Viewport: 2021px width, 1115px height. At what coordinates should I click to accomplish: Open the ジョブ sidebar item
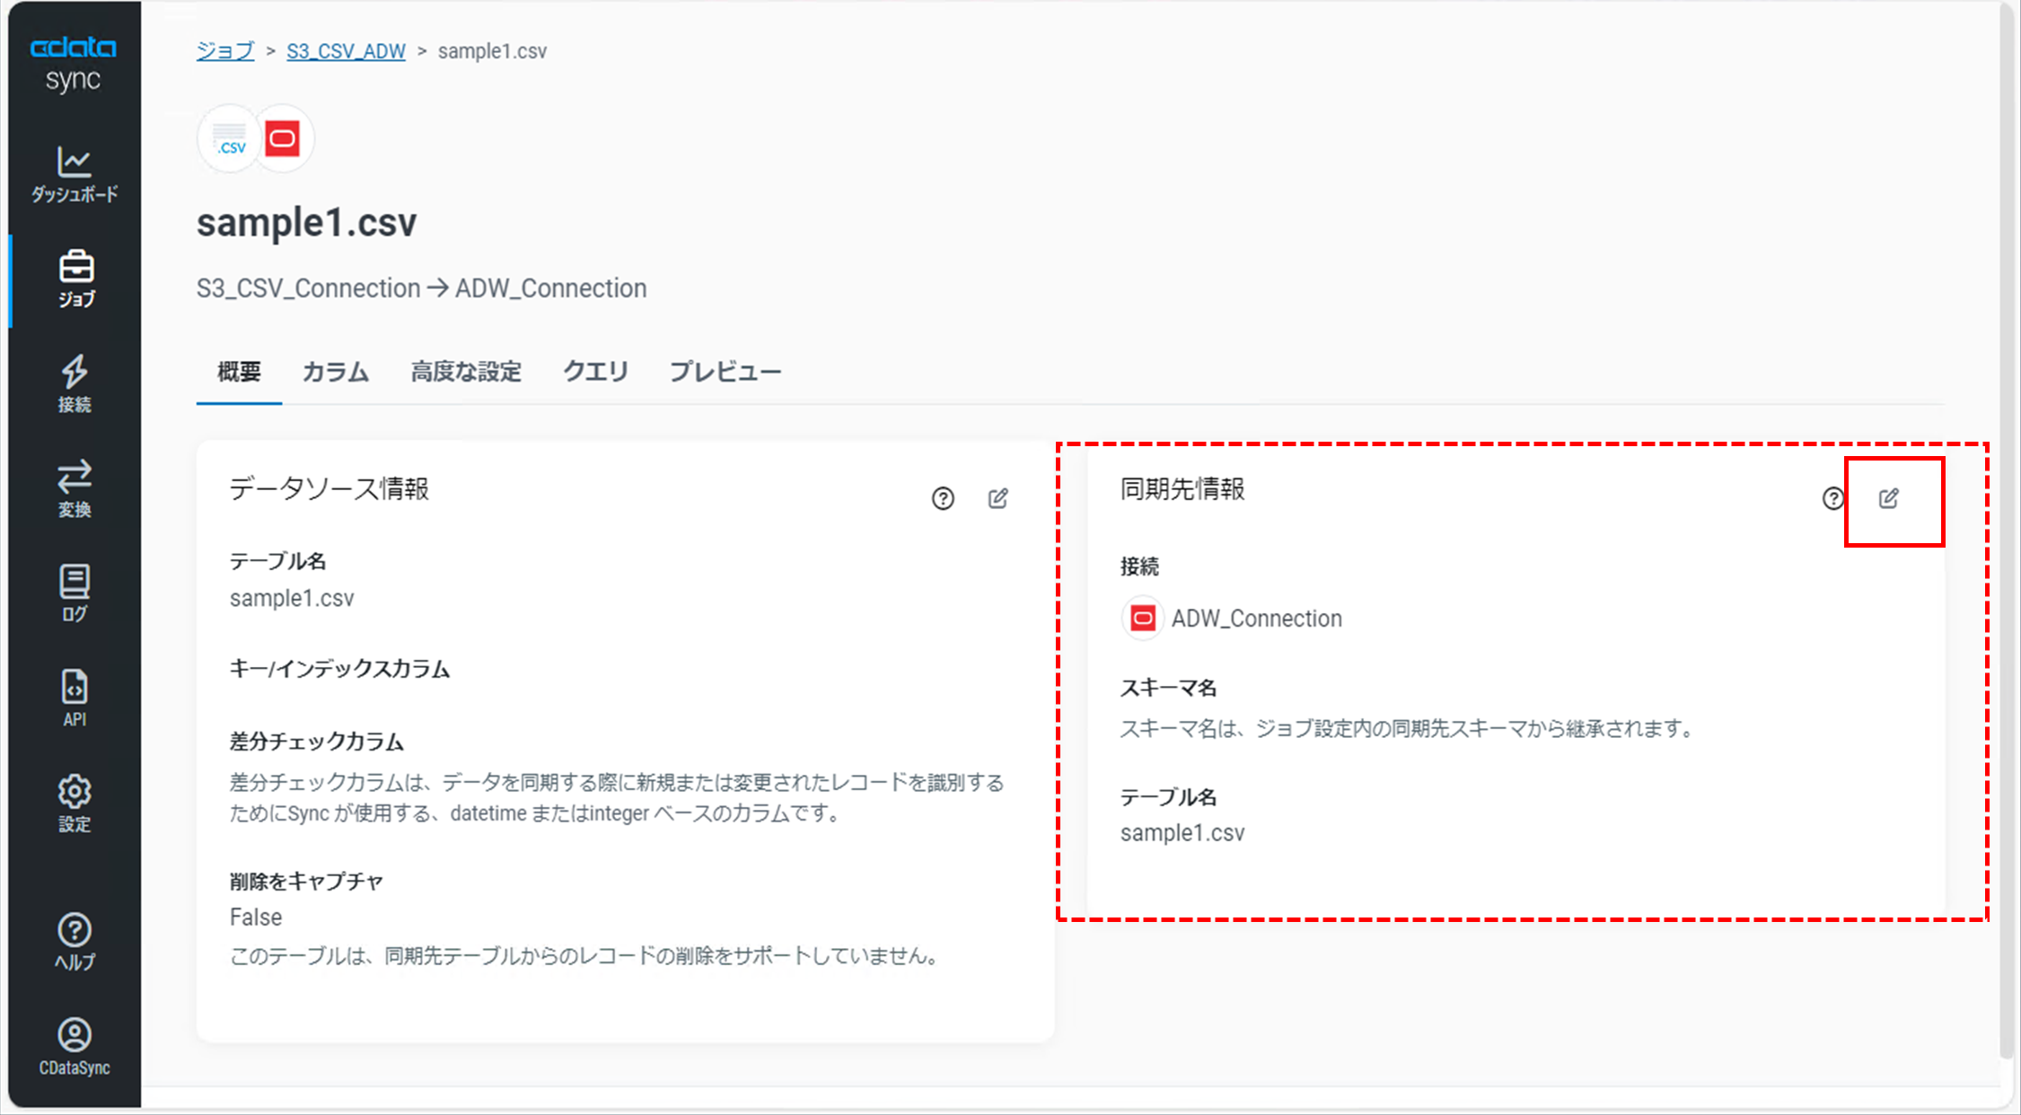[x=75, y=279]
